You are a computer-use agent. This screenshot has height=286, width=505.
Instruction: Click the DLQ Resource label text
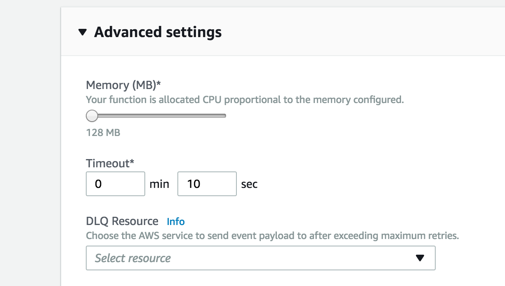[x=122, y=221]
